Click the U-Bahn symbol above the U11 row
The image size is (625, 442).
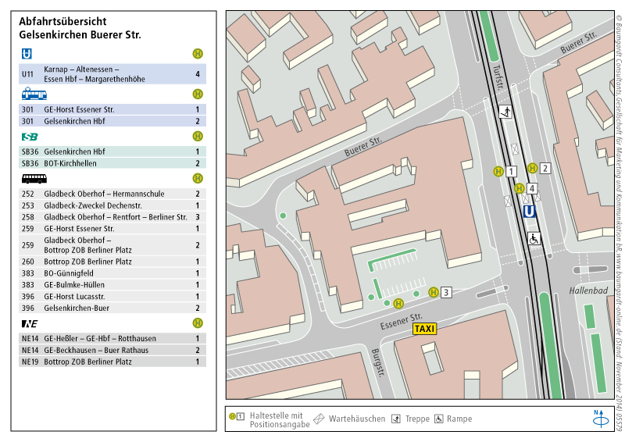pyautogui.click(x=27, y=53)
